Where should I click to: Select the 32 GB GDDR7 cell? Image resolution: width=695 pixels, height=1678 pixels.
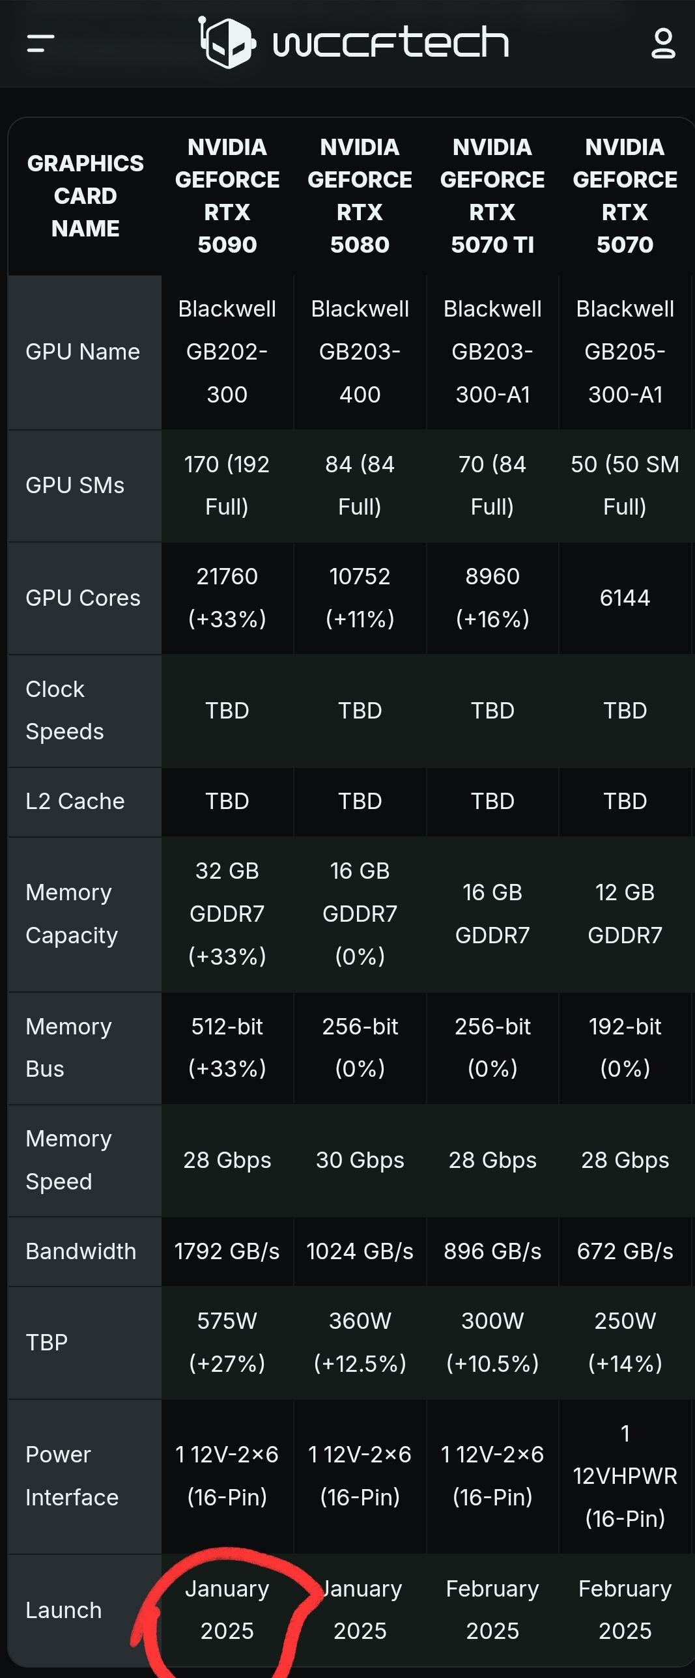tap(227, 914)
